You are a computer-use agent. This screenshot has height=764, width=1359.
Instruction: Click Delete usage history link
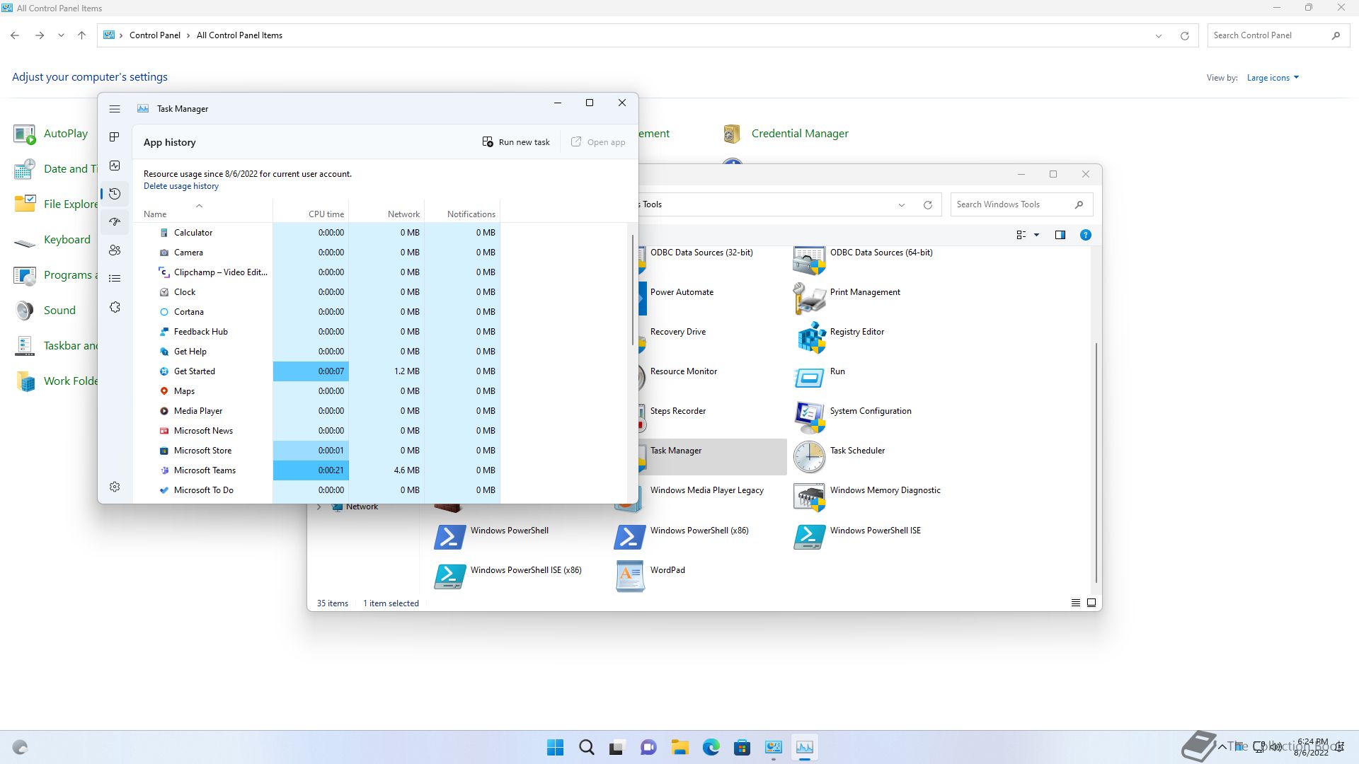tap(181, 186)
